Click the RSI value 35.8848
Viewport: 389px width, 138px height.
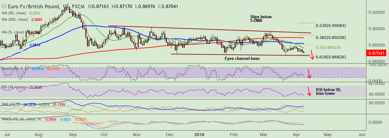tap(35, 87)
